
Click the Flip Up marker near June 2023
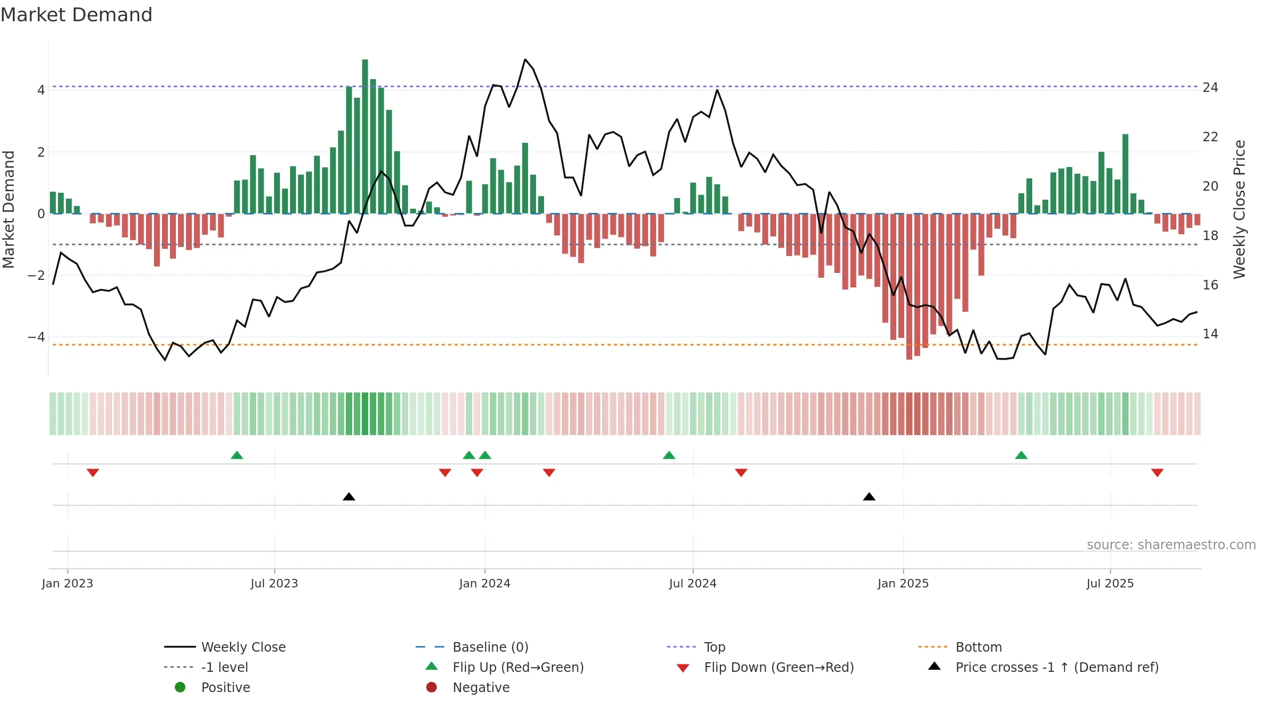[237, 455]
